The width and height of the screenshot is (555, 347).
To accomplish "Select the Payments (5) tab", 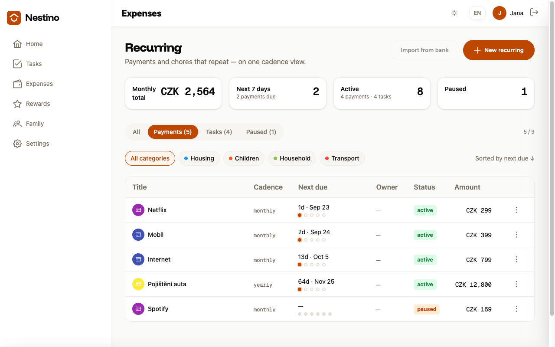I will pyautogui.click(x=173, y=132).
